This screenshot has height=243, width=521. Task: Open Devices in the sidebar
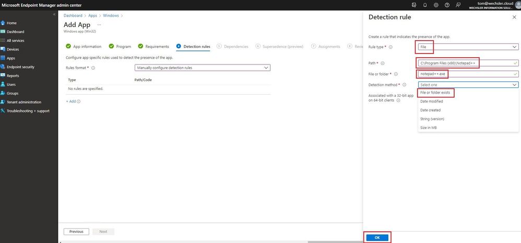coord(13,49)
